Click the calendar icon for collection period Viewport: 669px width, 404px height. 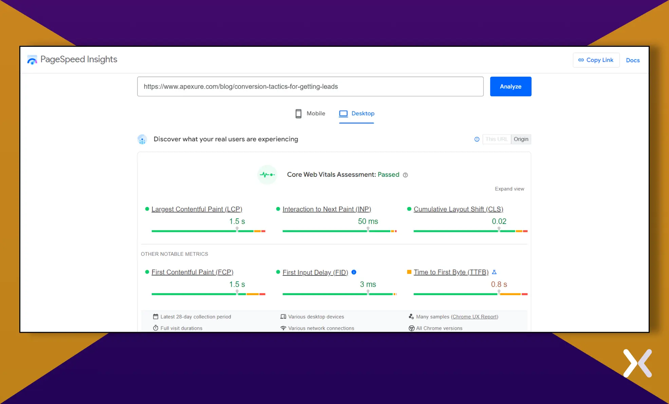pos(155,316)
